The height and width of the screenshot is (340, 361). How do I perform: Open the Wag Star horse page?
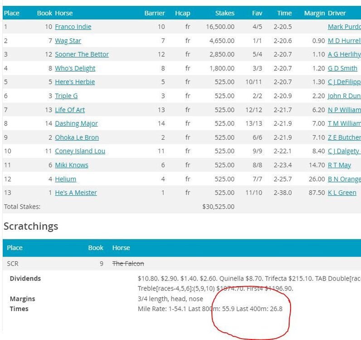68,41
